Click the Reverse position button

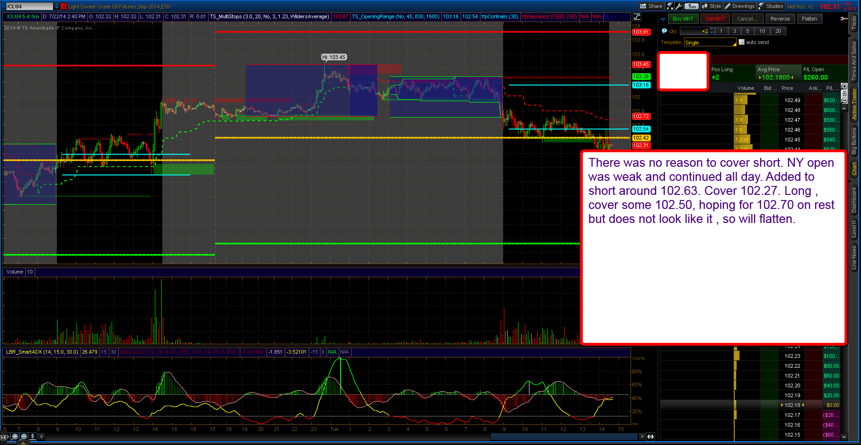[780, 19]
